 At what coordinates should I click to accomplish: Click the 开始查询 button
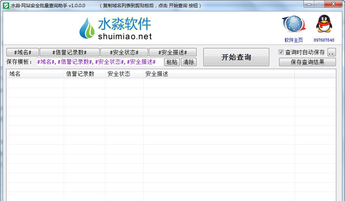point(236,57)
